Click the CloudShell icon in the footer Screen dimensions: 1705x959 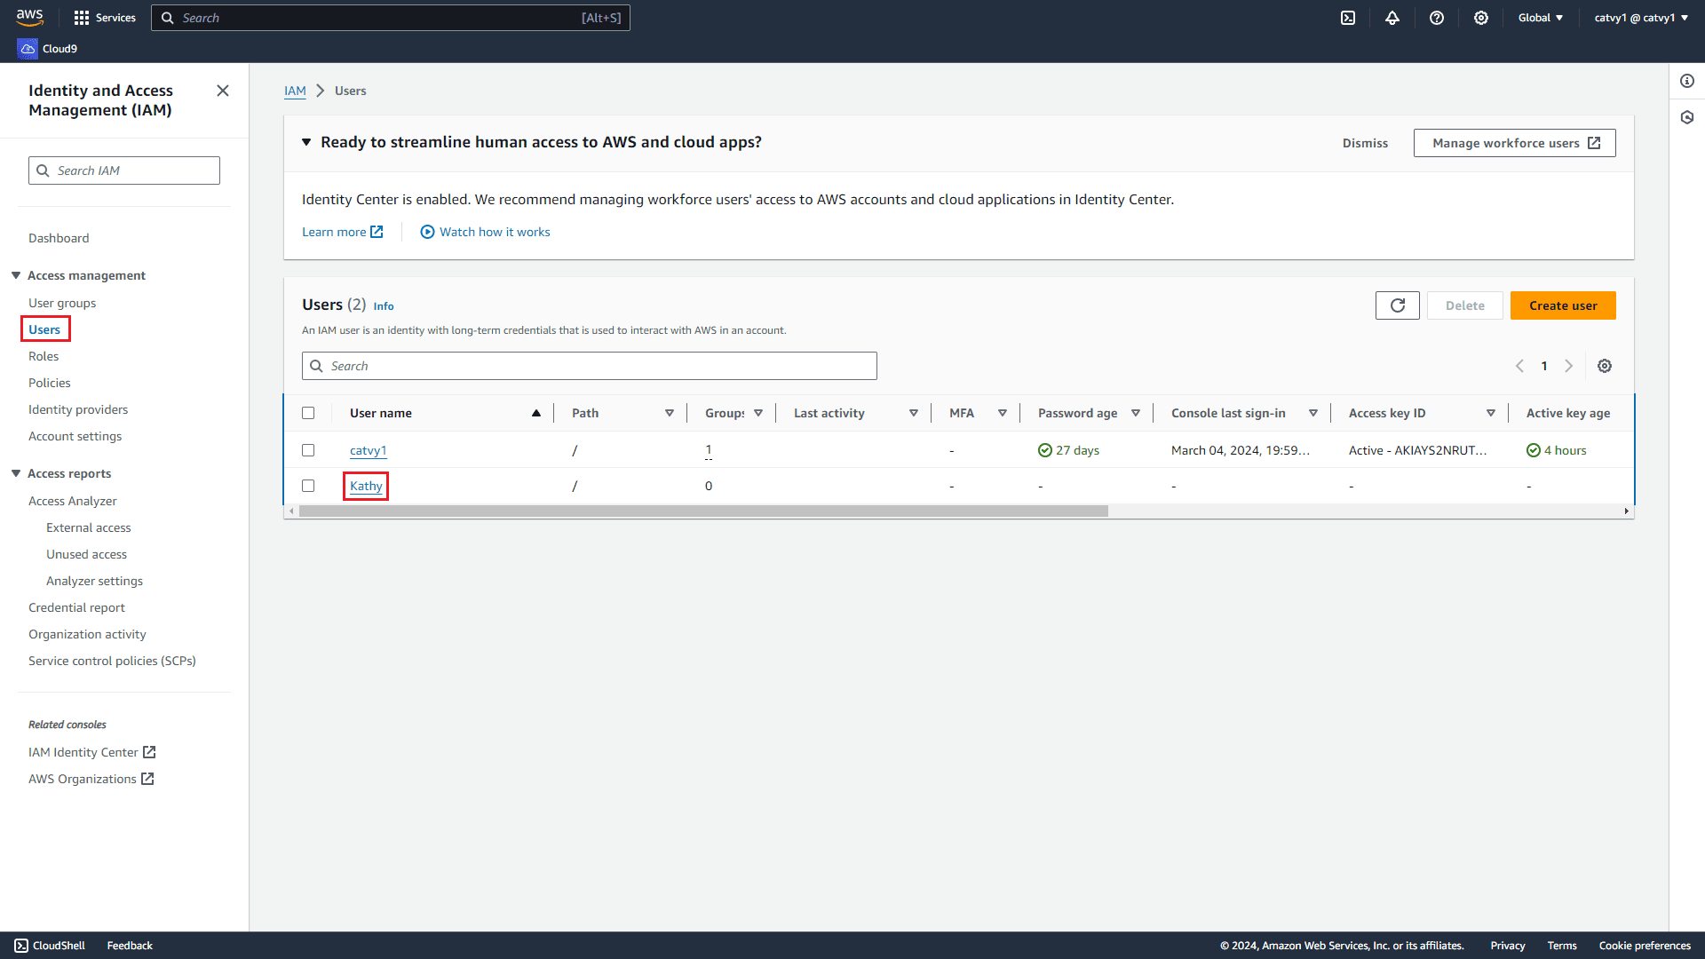pyautogui.click(x=21, y=946)
